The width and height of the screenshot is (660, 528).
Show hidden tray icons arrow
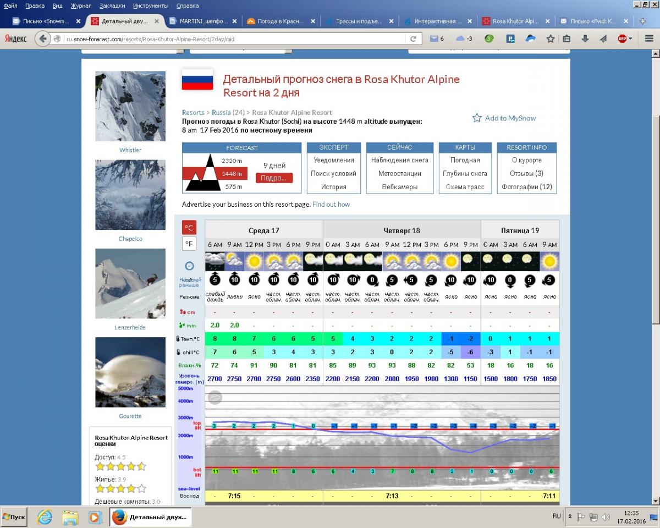click(x=570, y=517)
